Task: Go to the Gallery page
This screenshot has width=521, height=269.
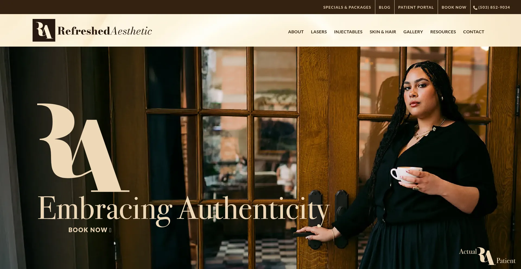Action: tap(413, 32)
